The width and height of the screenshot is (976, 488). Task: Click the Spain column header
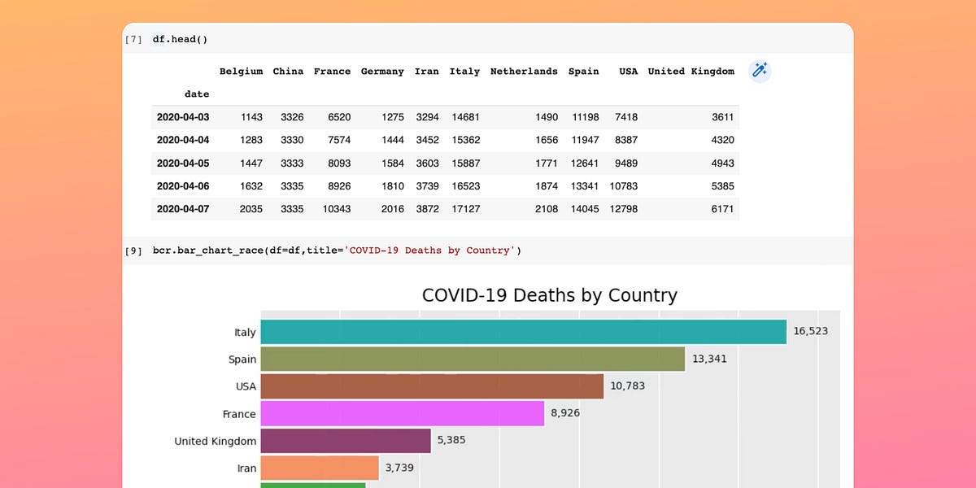tap(583, 71)
